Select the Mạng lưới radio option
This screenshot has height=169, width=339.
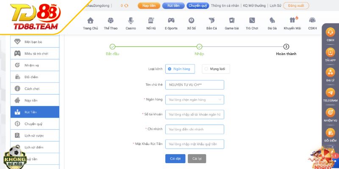coord(206,69)
